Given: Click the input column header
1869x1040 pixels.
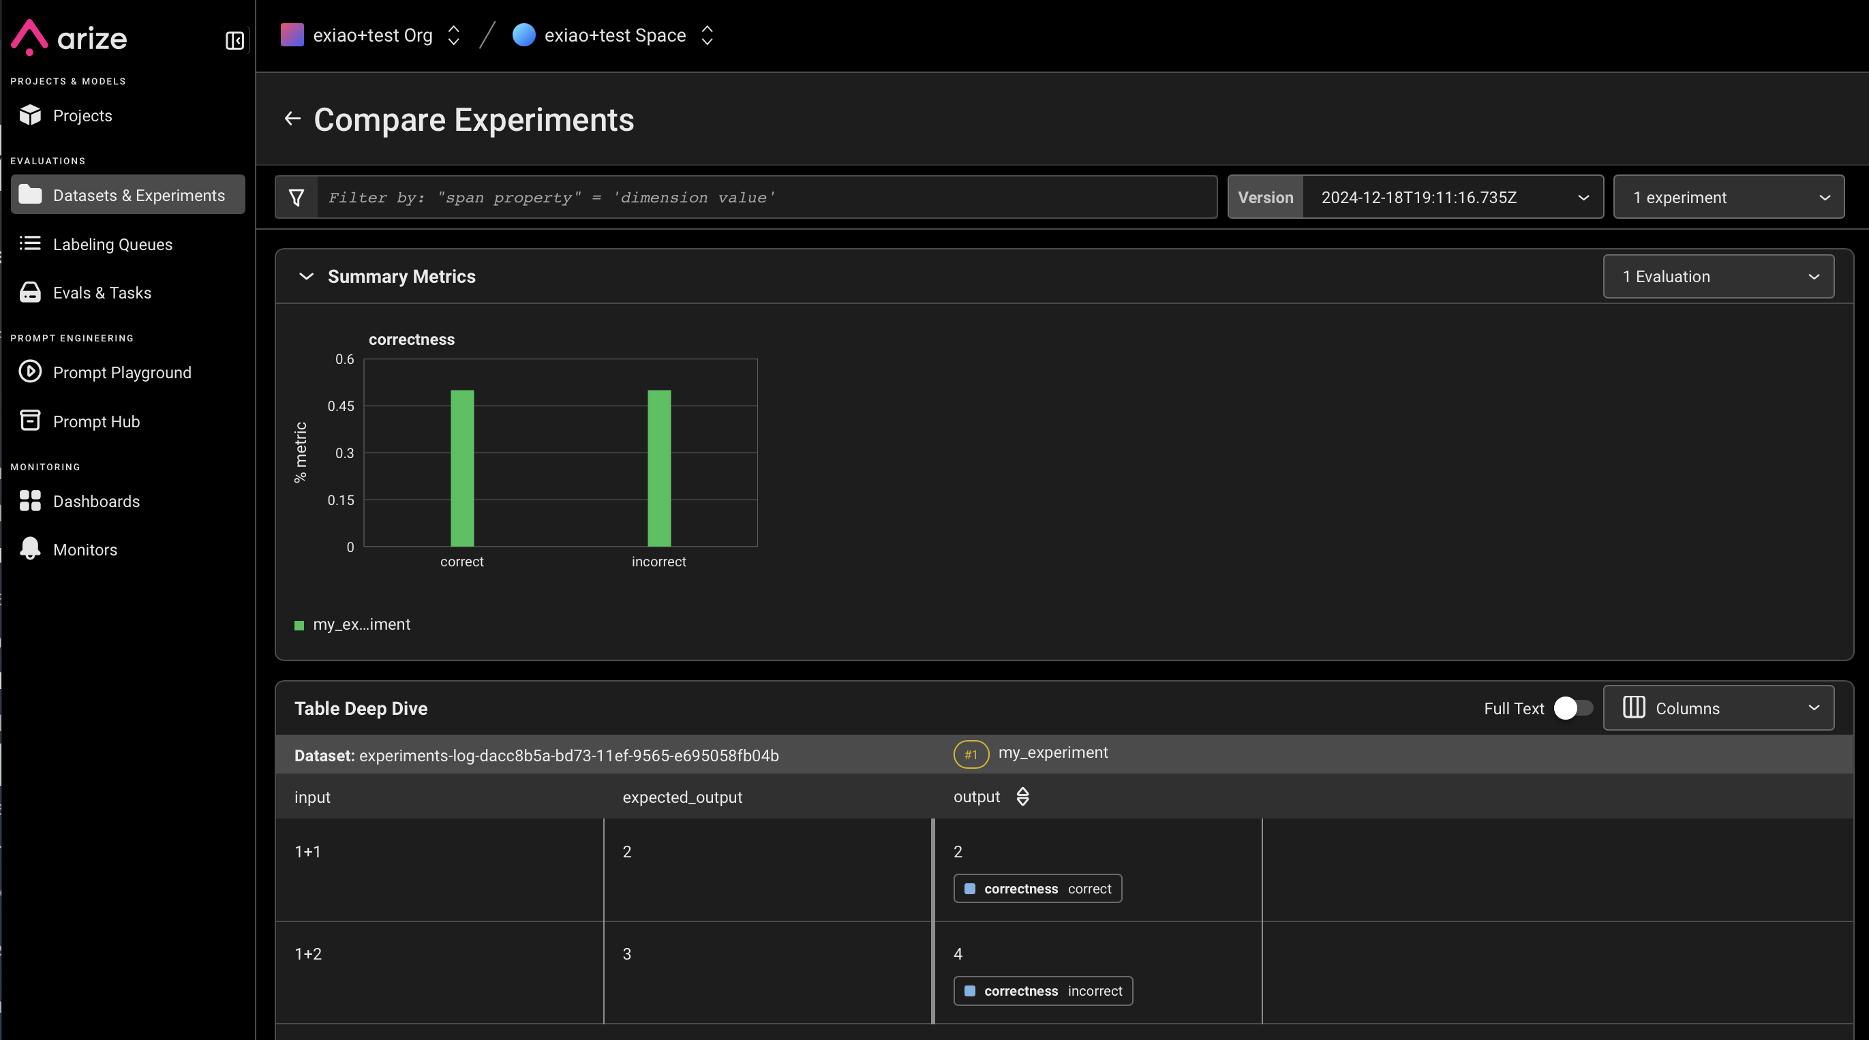Looking at the screenshot, I should tap(312, 797).
